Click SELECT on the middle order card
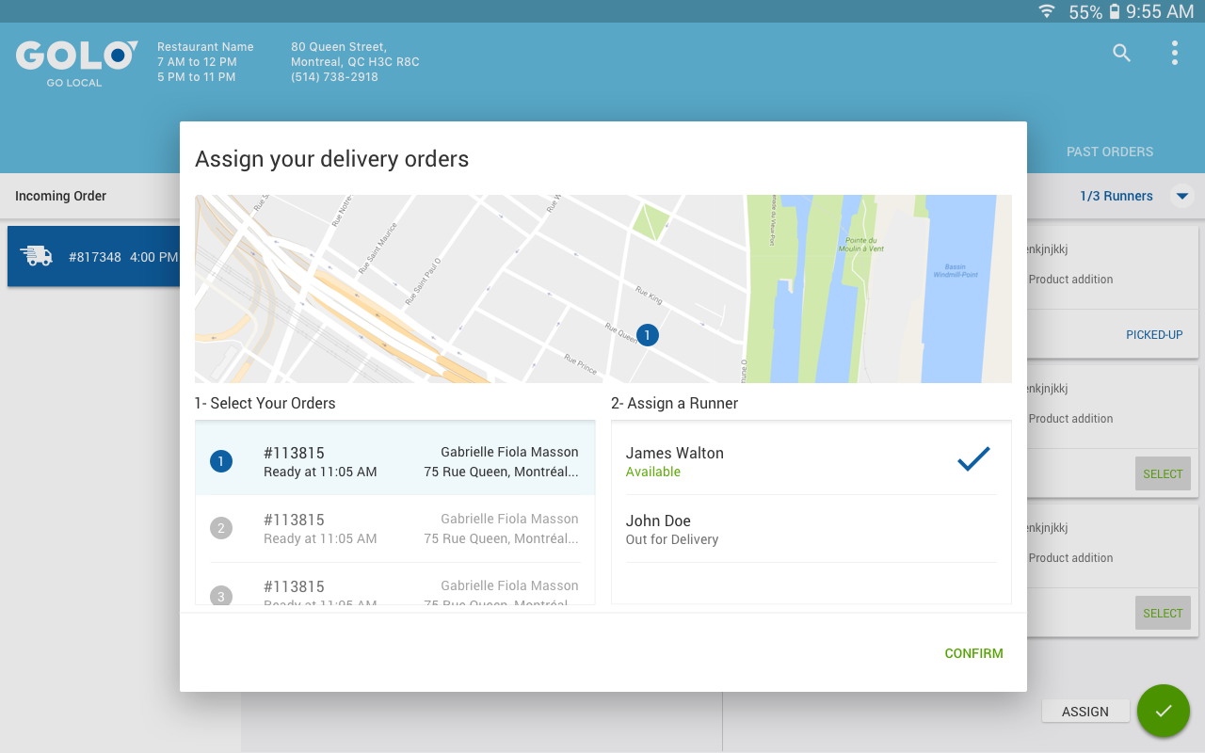 [x=1163, y=473]
